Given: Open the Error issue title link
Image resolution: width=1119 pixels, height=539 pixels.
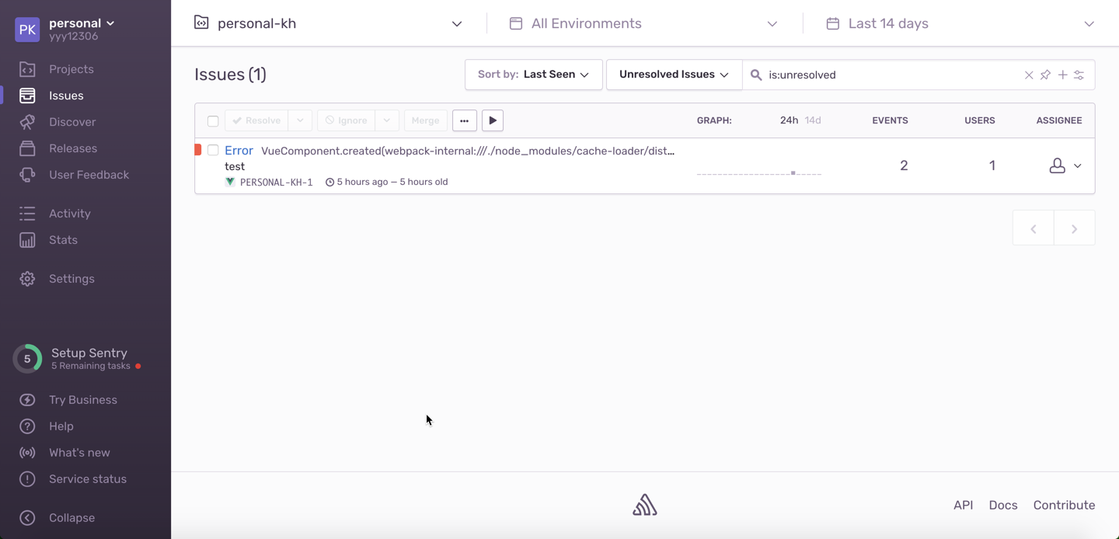Looking at the screenshot, I should pos(239,151).
